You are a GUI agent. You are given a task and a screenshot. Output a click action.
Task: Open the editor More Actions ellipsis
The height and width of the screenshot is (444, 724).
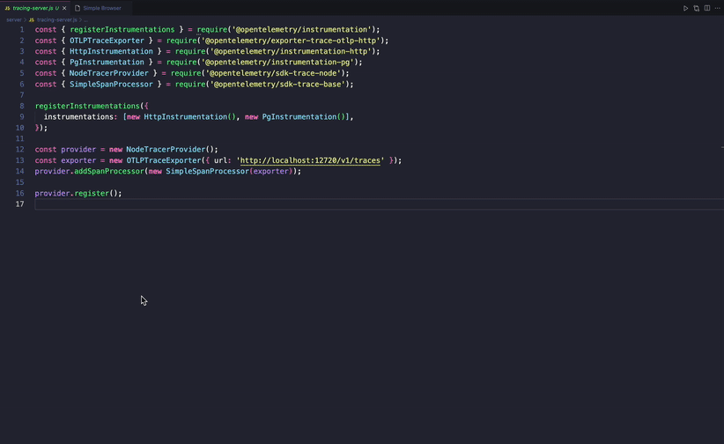[x=717, y=8]
